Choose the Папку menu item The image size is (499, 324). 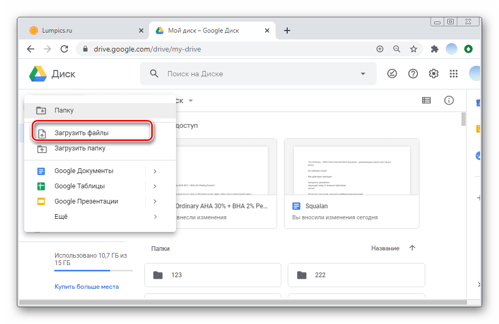pos(100,110)
